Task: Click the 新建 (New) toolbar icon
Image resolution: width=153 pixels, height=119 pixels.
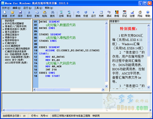Action: [5, 14]
